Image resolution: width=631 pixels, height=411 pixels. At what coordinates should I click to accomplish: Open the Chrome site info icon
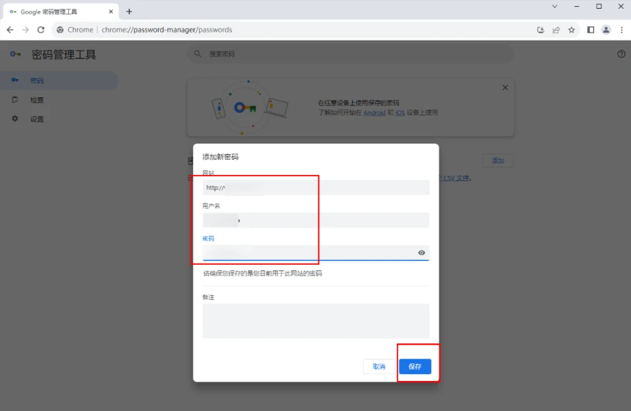click(x=60, y=30)
